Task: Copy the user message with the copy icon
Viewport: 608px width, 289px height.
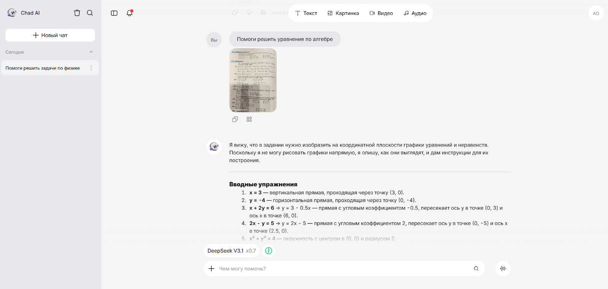Action: (235, 119)
